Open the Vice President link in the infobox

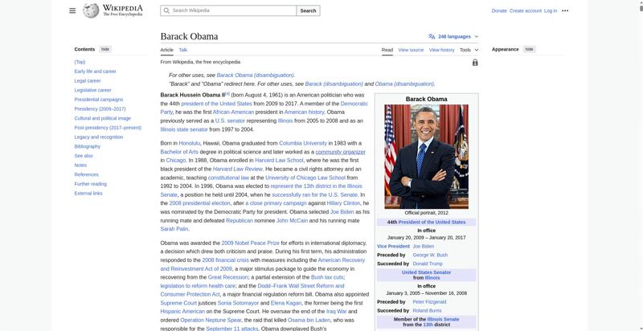(x=393, y=246)
